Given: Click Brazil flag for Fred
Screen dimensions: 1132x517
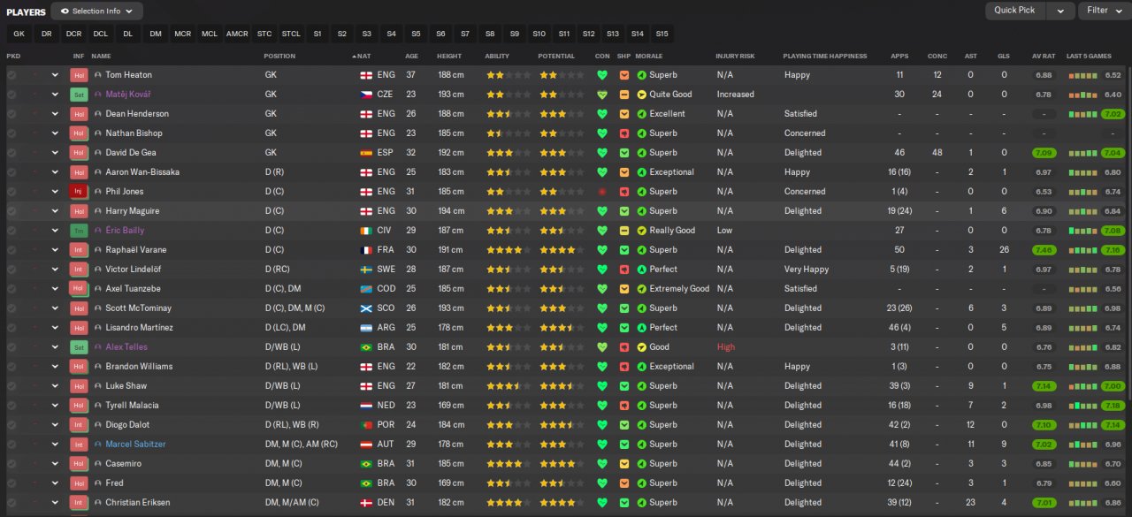Looking at the screenshot, I should point(365,483).
